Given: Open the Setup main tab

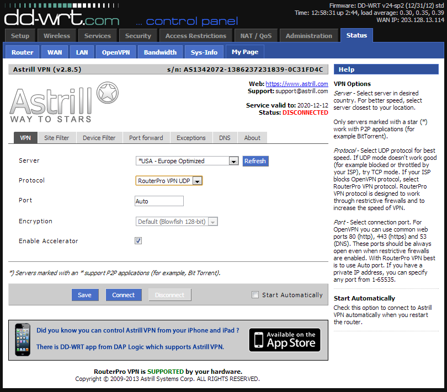Looking at the screenshot, I should coord(20,36).
